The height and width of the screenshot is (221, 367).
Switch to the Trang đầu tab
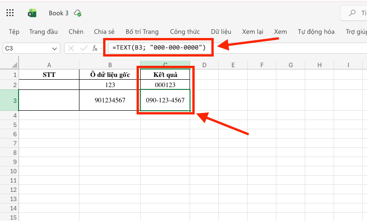coord(44,32)
